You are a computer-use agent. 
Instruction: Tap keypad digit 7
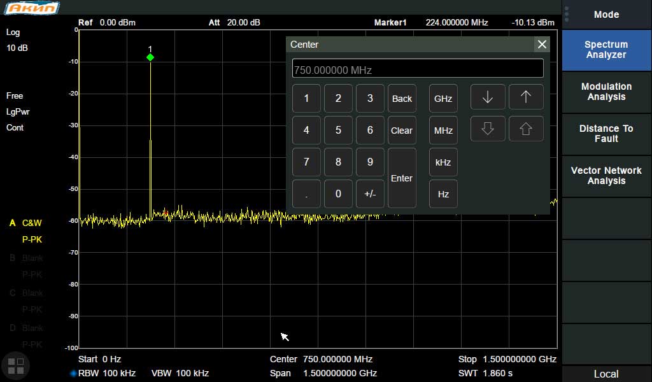click(306, 162)
